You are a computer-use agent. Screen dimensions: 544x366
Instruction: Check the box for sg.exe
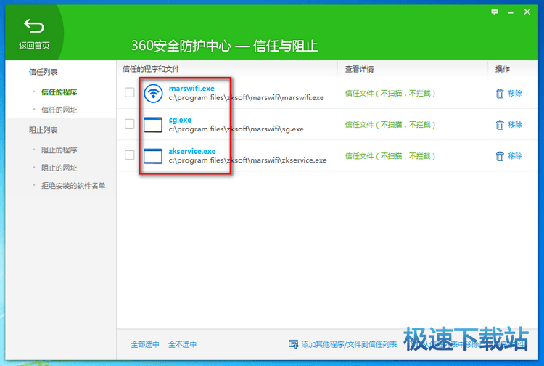tap(129, 123)
